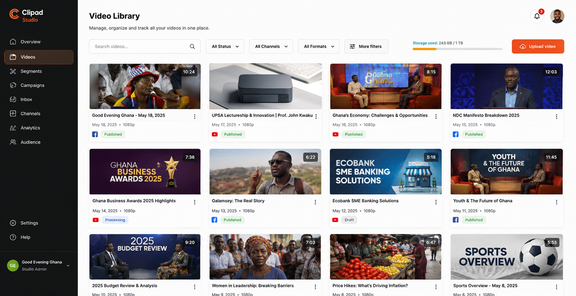Open options menu for Youth & Future video
Screen dimensions: 576x296
pos(556,202)
